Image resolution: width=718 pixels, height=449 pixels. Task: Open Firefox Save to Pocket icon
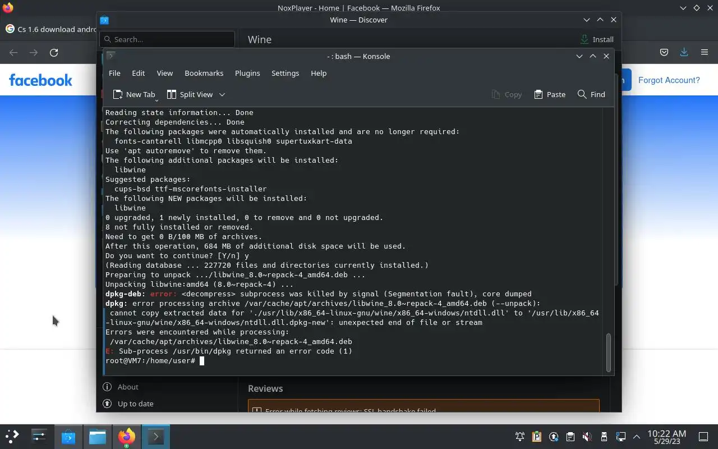[664, 52]
